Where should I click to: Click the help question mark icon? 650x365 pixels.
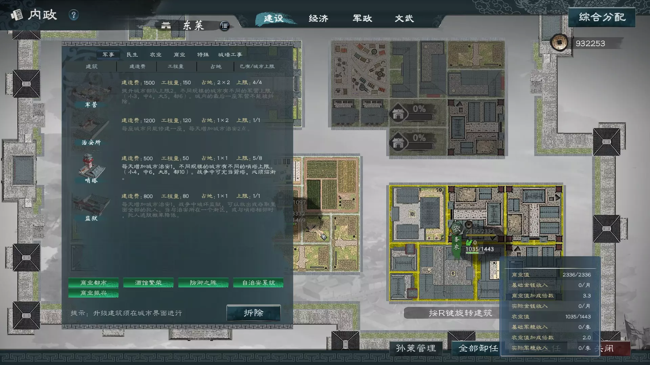click(x=73, y=15)
